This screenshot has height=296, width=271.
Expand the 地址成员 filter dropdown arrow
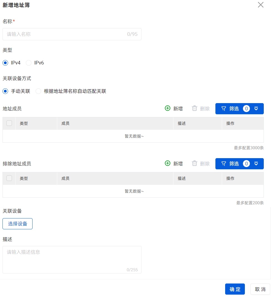tap(256, 109)
